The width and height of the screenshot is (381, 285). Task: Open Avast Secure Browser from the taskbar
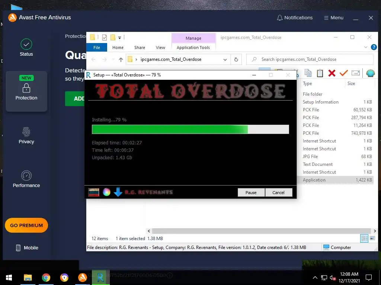click(64, 278)
